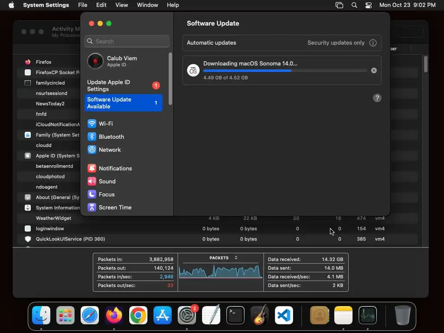The image size is (444, 333).
Task: Open Finder from the Dock
Action: (41, 315)
